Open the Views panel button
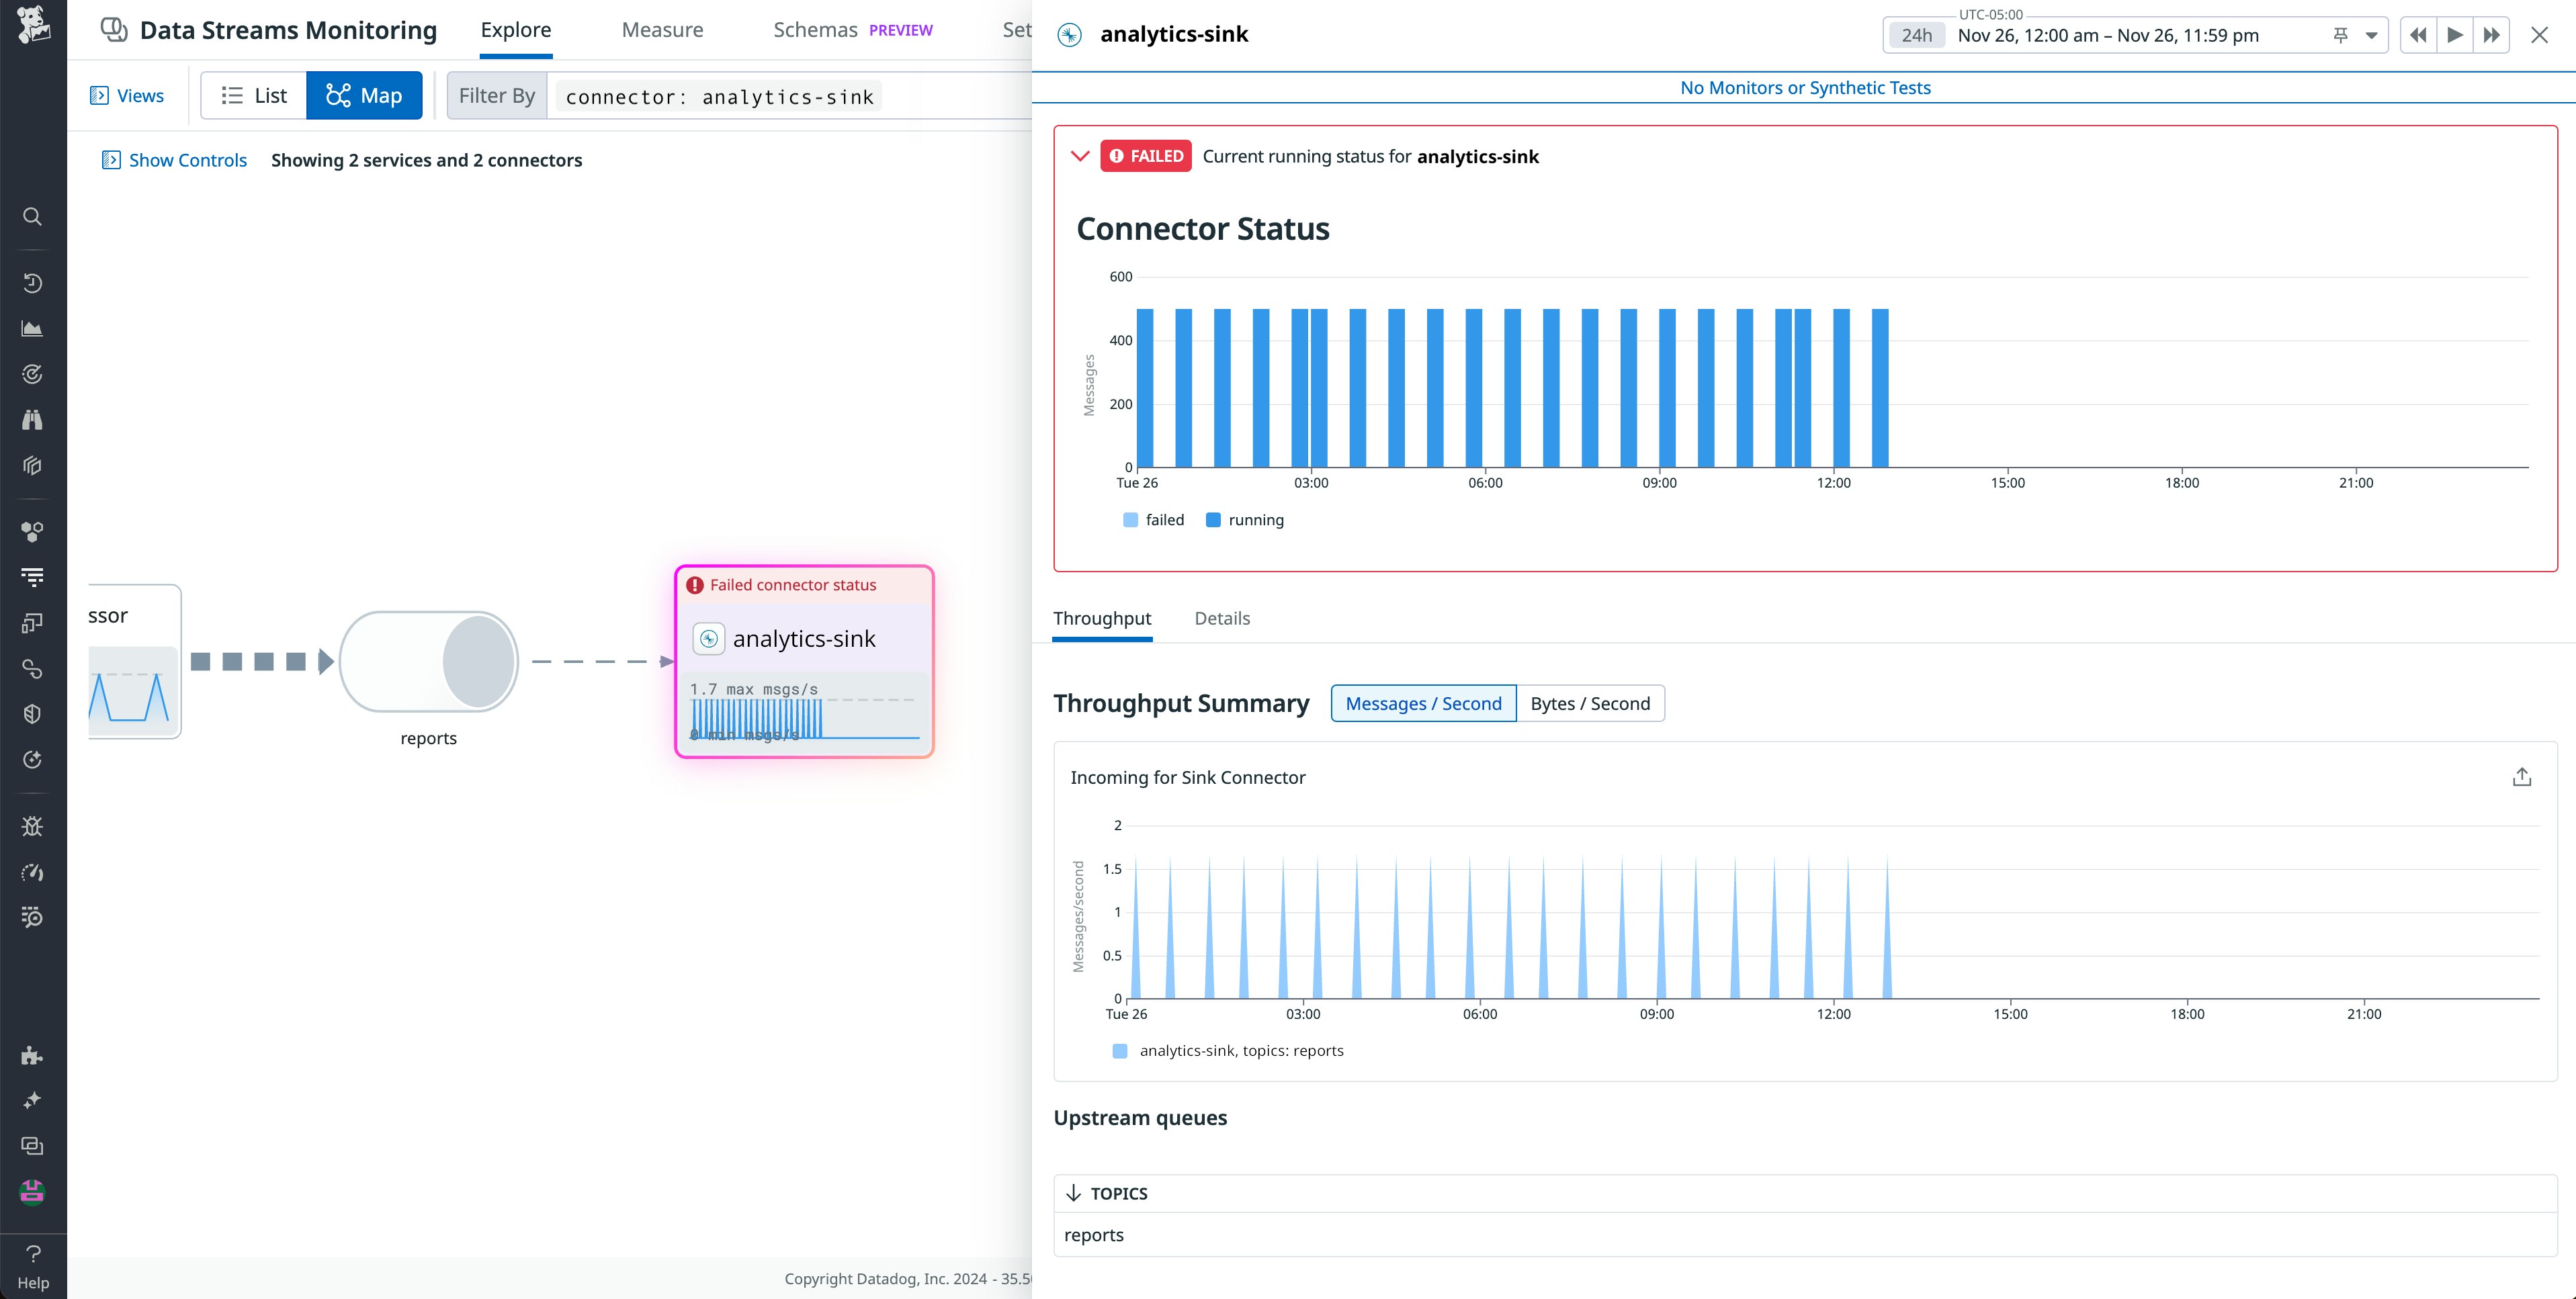 pyautogui.click(x=127, y=96)
